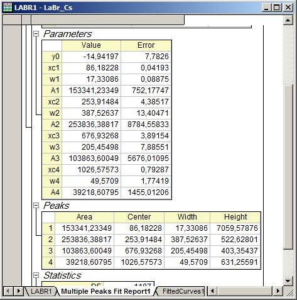The width and height of the screenshot is (297, 300).
Task: Click the workbook icon in title bar
Action: coord(8,8)
